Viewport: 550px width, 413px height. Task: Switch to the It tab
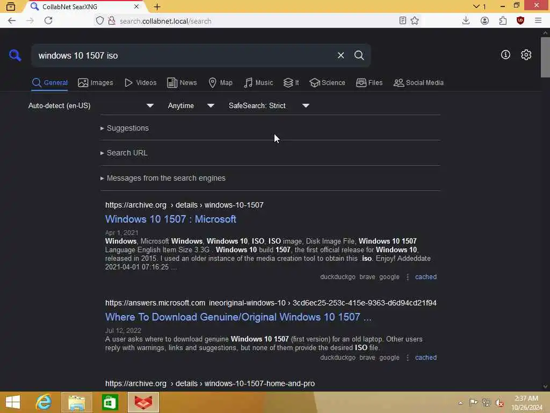291,82
